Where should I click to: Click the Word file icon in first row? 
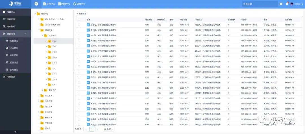[x=88, y=25]
